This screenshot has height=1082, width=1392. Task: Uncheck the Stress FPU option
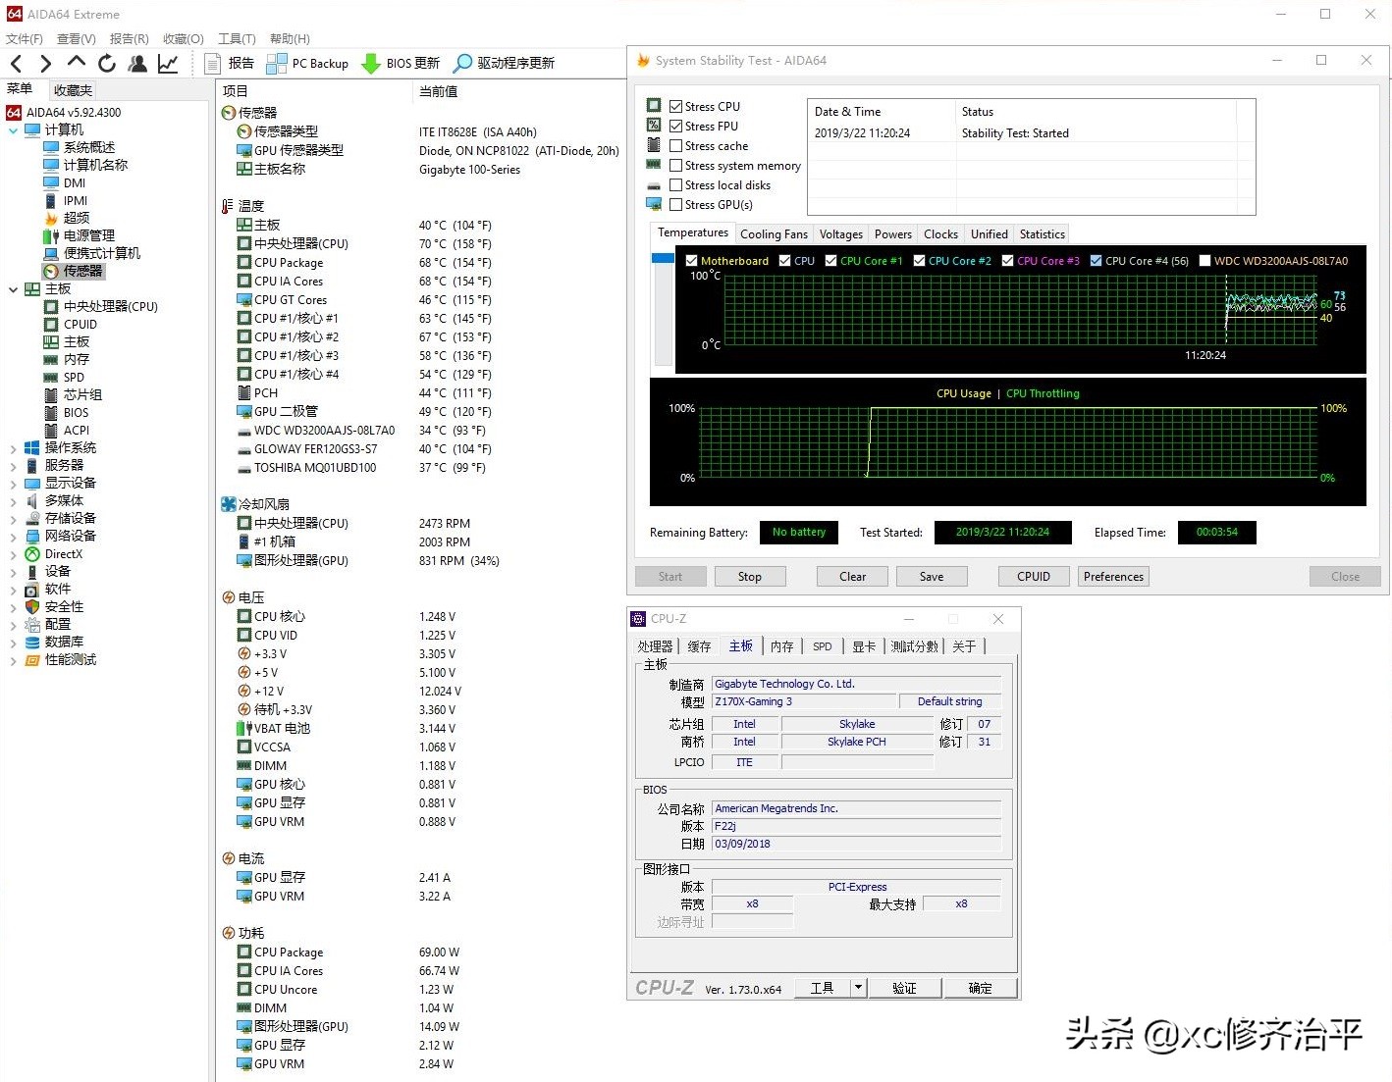(676, 126)
